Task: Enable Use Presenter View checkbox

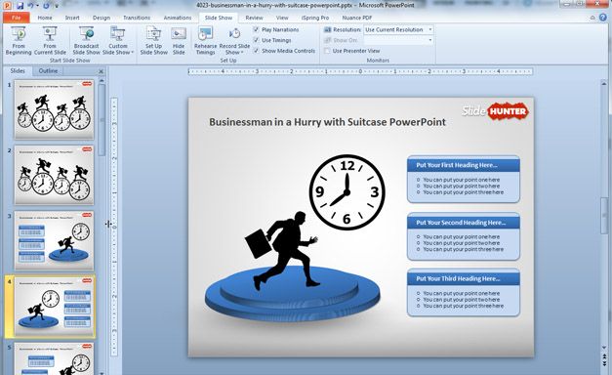Action: tap(327, 51)
